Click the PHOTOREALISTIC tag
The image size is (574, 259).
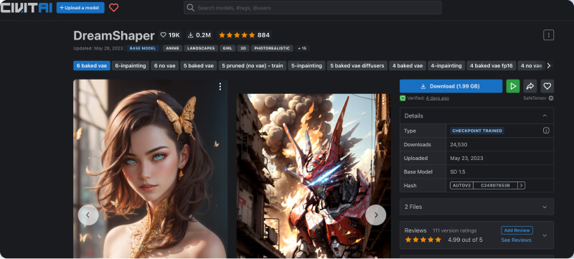point(272,48)
